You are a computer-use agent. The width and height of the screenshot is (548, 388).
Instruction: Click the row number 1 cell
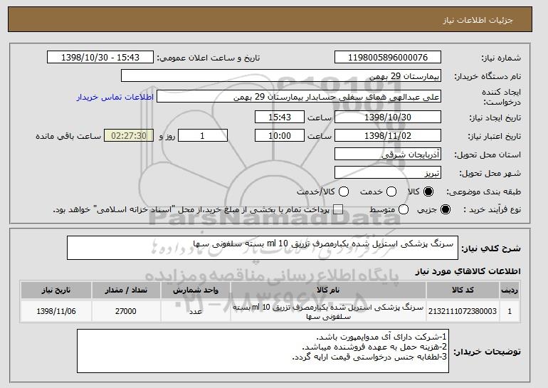point(510,311)
